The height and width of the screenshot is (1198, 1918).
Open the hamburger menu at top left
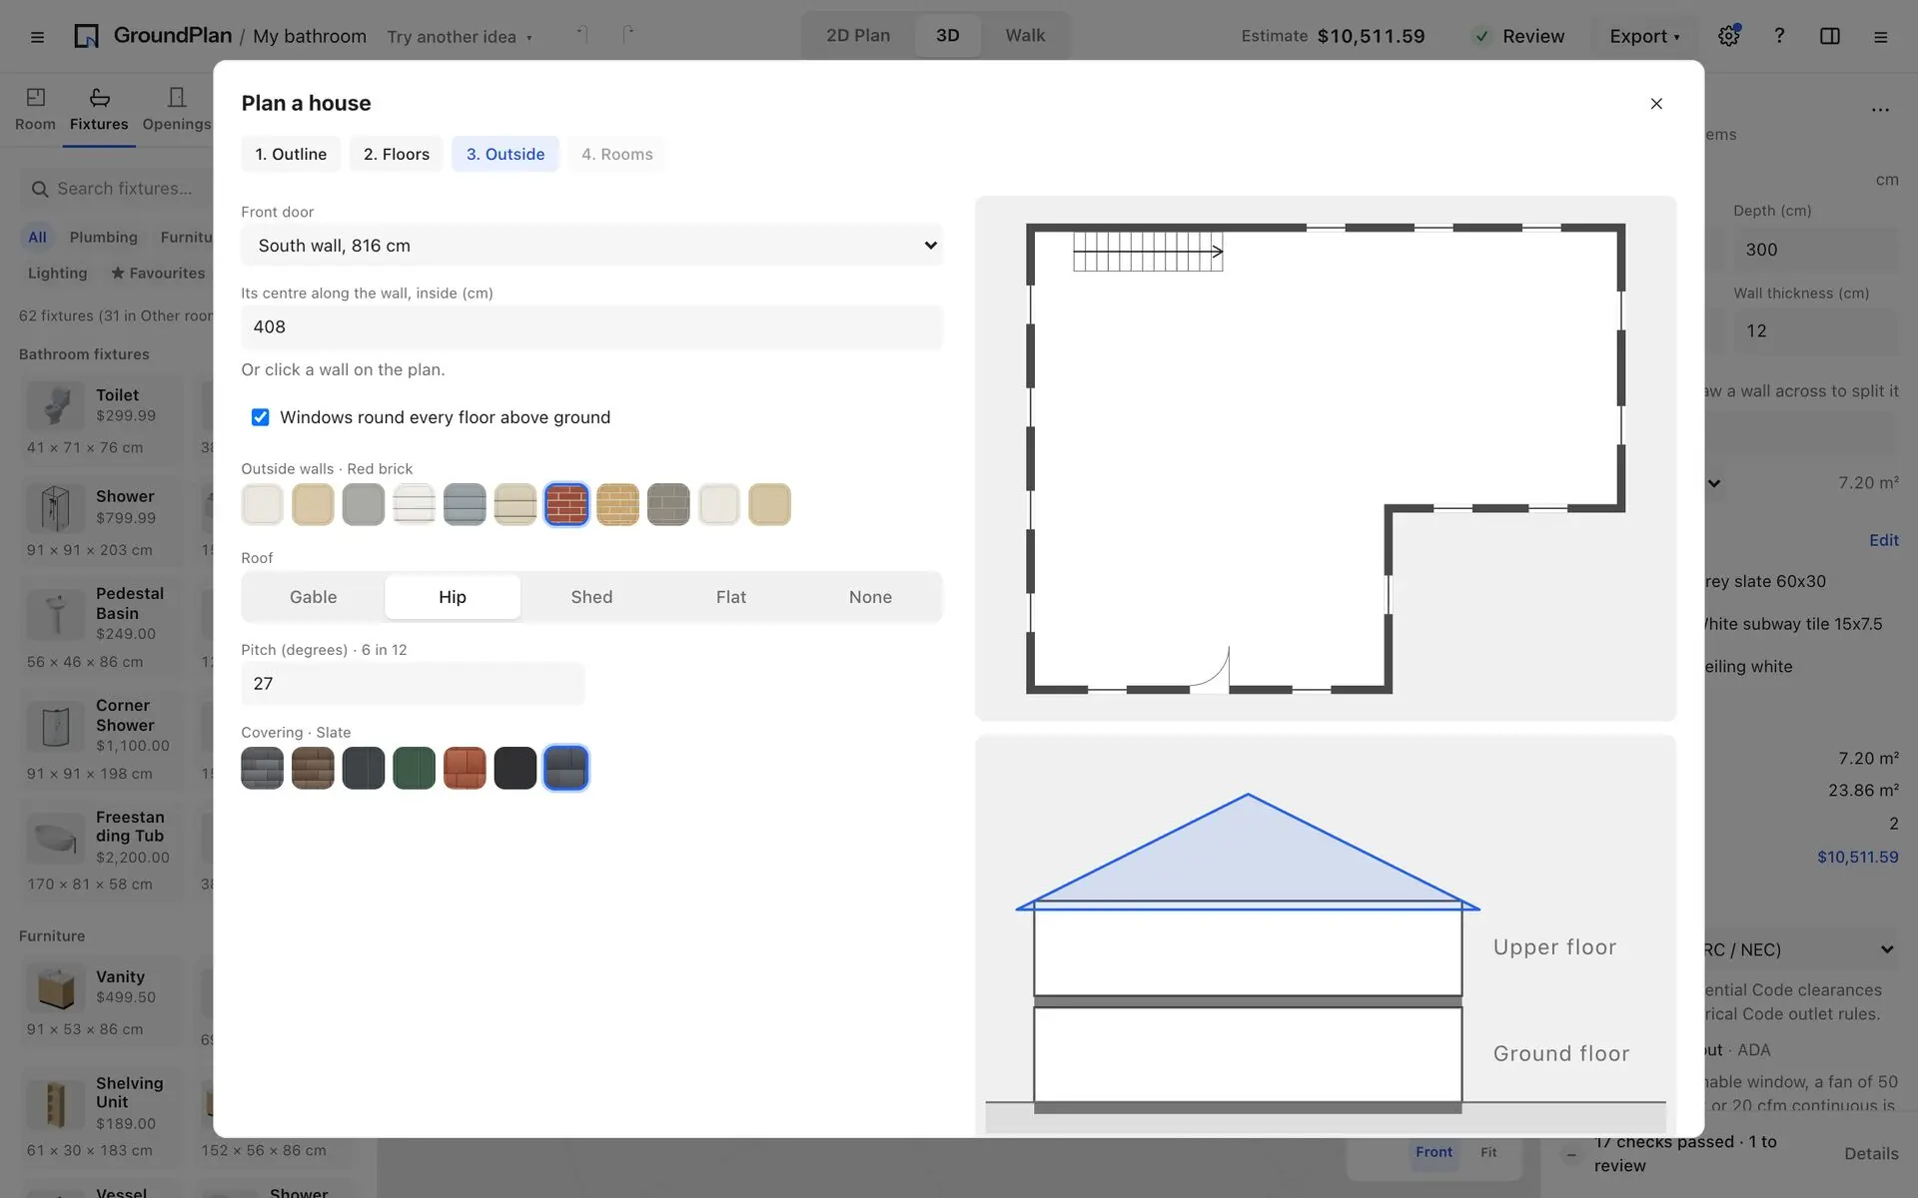pyautogui.click(x=37, y=37)
